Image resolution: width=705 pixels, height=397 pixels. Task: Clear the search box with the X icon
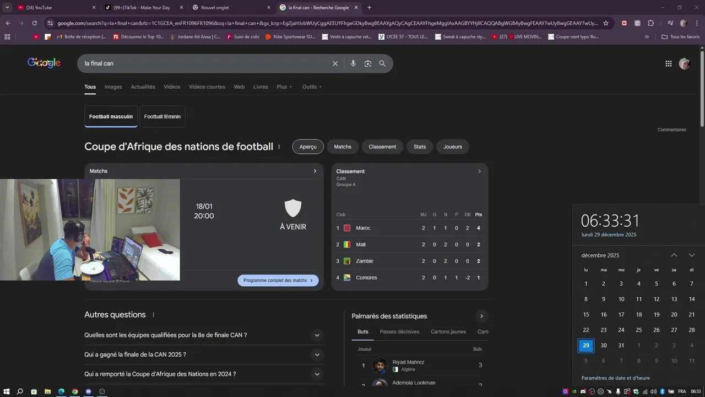[x=335, y=63]
